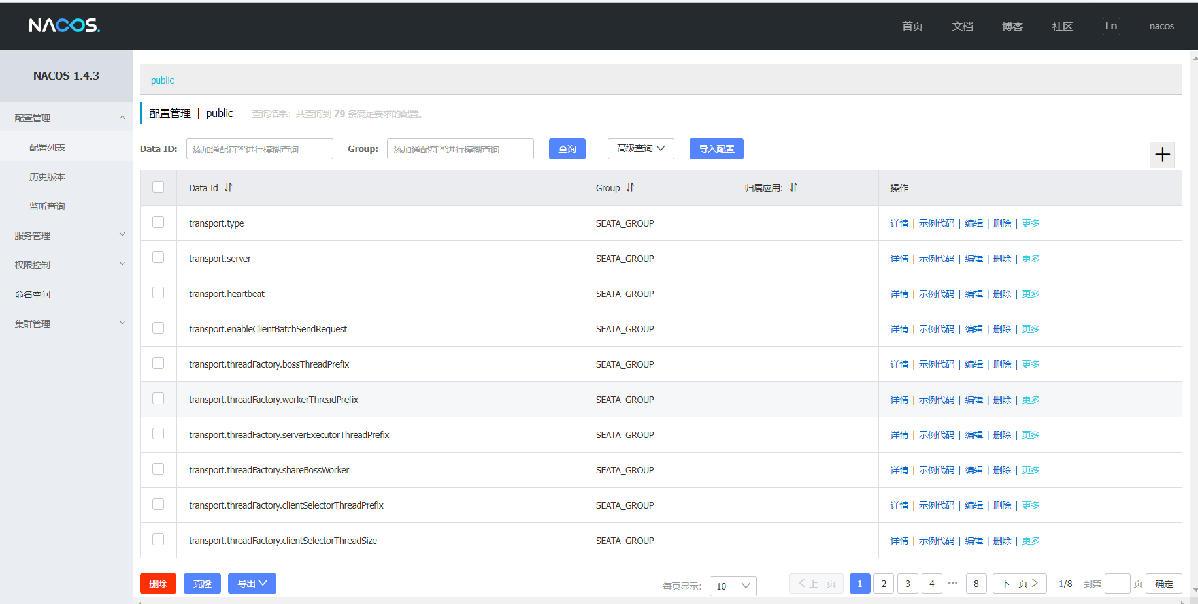Screen dimensions: 1198x604
Task: Focus the Data ID search field
Action: coord(259,149)
